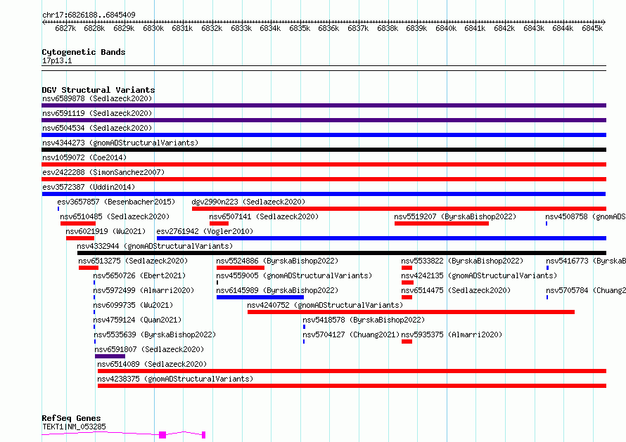Screen dimensions: 626x442
Task: Click the 6845k ruler tick label
Action: 592,28
